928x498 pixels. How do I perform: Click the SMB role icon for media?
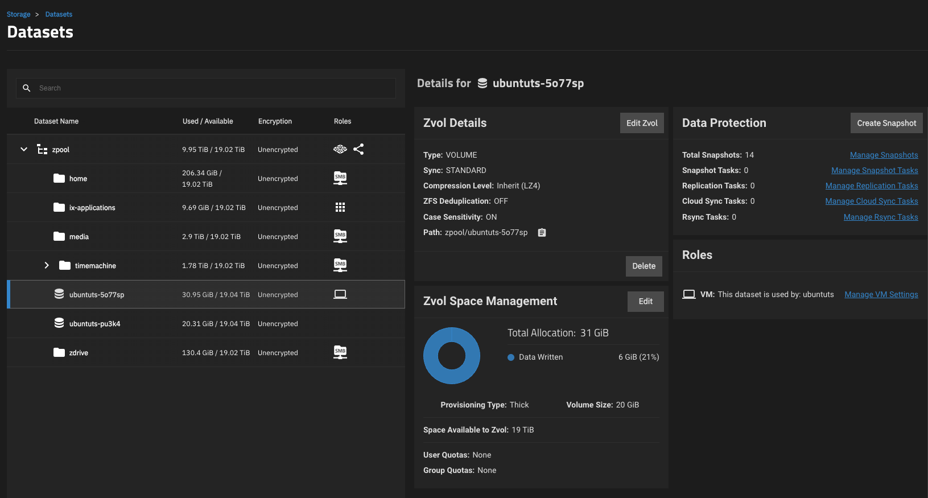coord(340,236)
